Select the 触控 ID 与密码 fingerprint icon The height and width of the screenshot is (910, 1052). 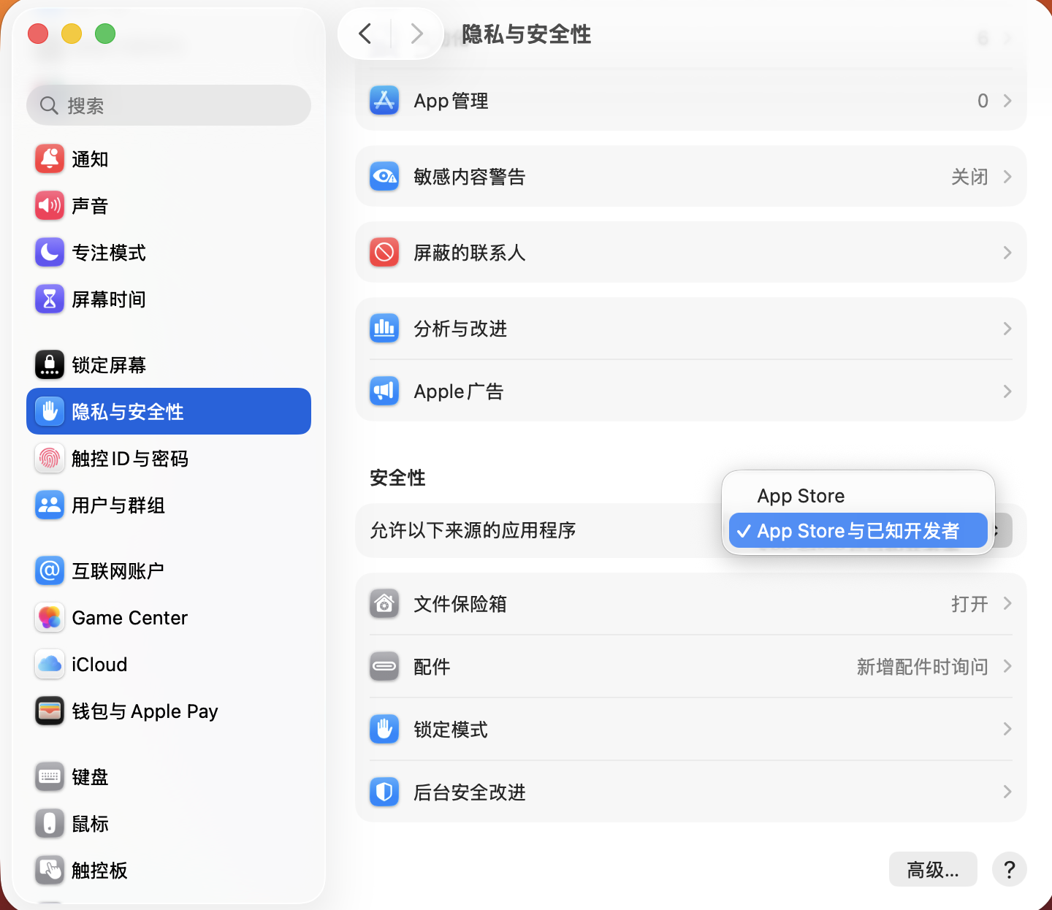(50, 459)
